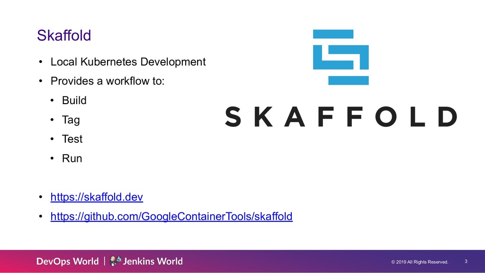Open the GoogleContainerTools/skaffold GitHub link

171,216
